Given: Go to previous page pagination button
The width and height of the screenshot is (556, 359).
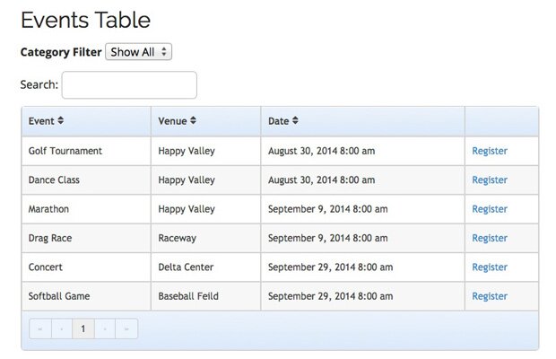Looking at the screenshot, I should (62, 328).
